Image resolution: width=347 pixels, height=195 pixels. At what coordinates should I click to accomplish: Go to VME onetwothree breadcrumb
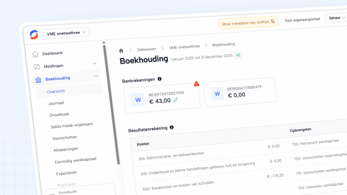point(184,47)
